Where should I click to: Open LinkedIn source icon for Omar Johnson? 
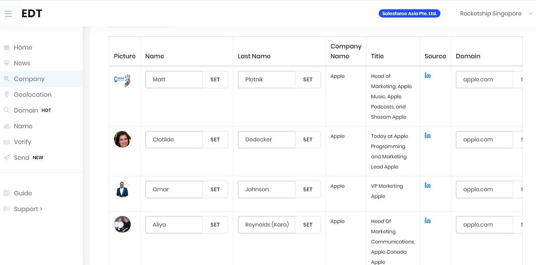click(428, 185)
